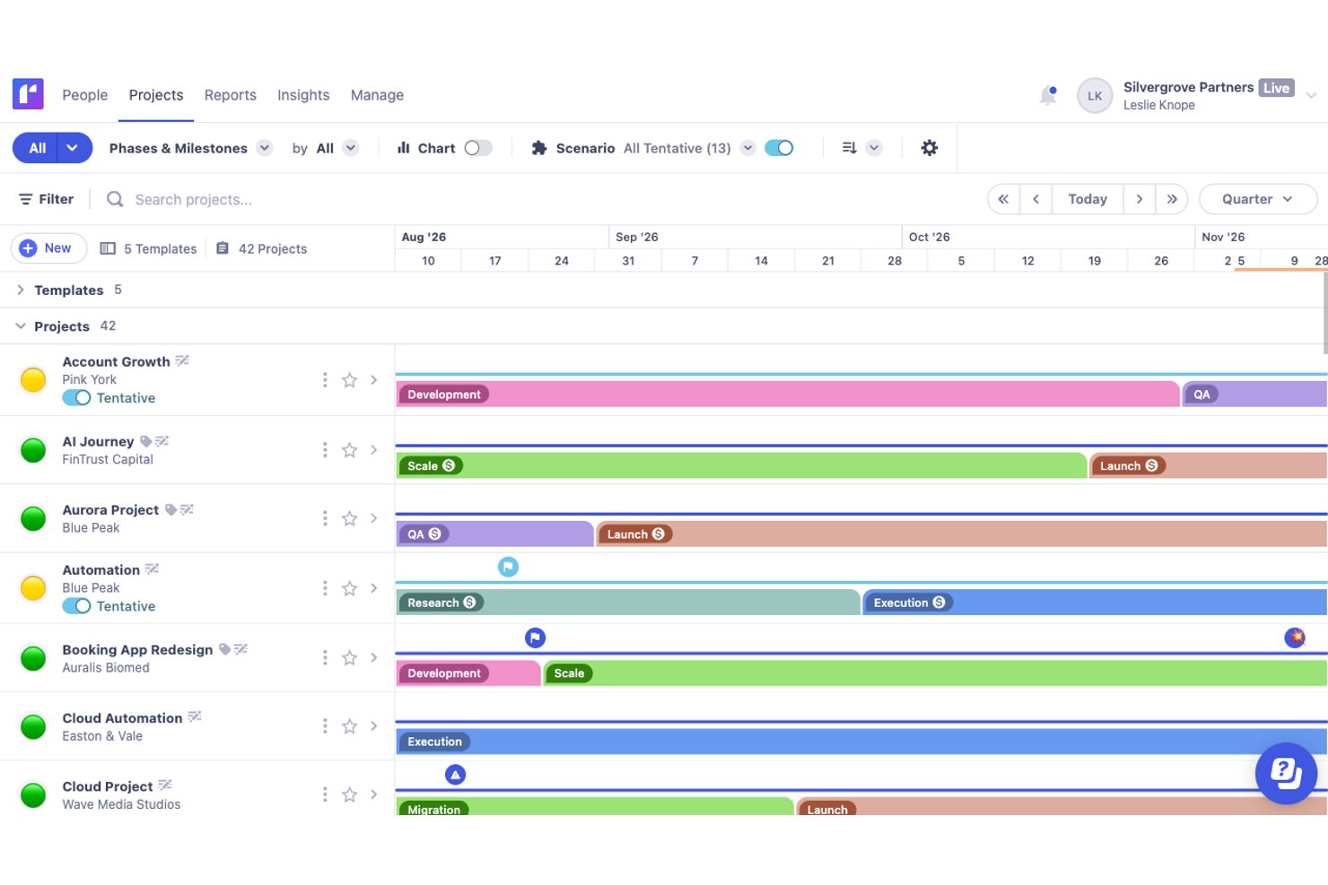Click the AI Journey Scale phase bar

point(741,465)
